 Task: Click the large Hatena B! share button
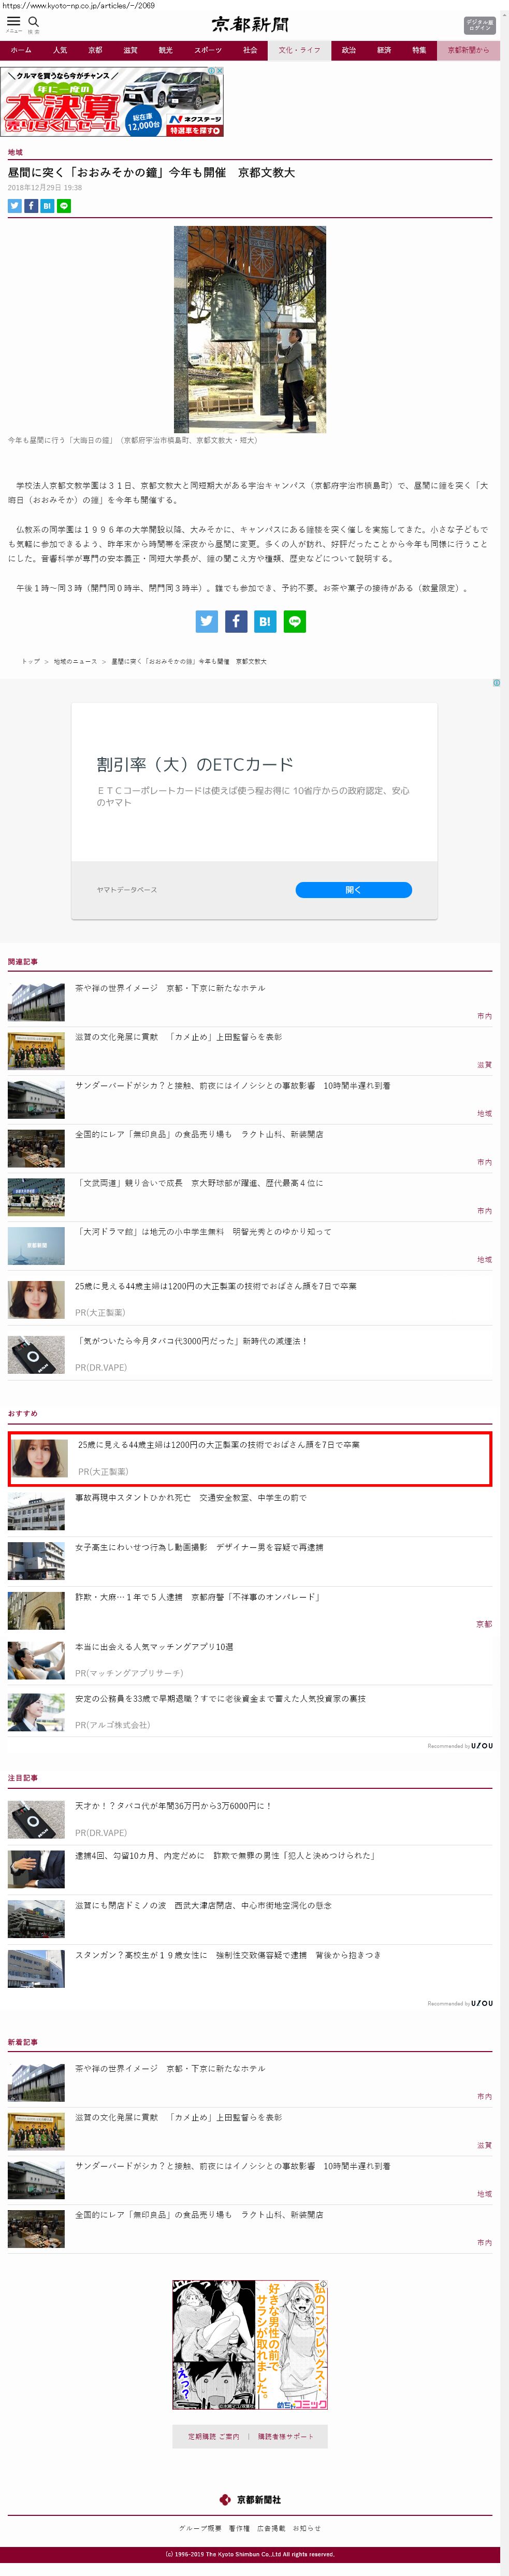(265, 621)
